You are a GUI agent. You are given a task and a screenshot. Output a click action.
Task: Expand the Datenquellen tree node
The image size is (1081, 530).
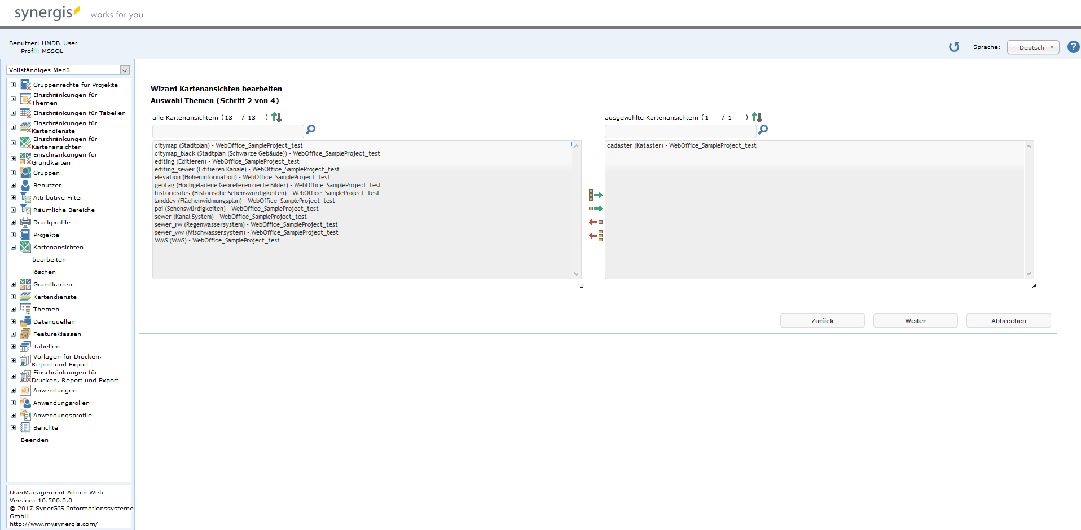tap(13, 321)
